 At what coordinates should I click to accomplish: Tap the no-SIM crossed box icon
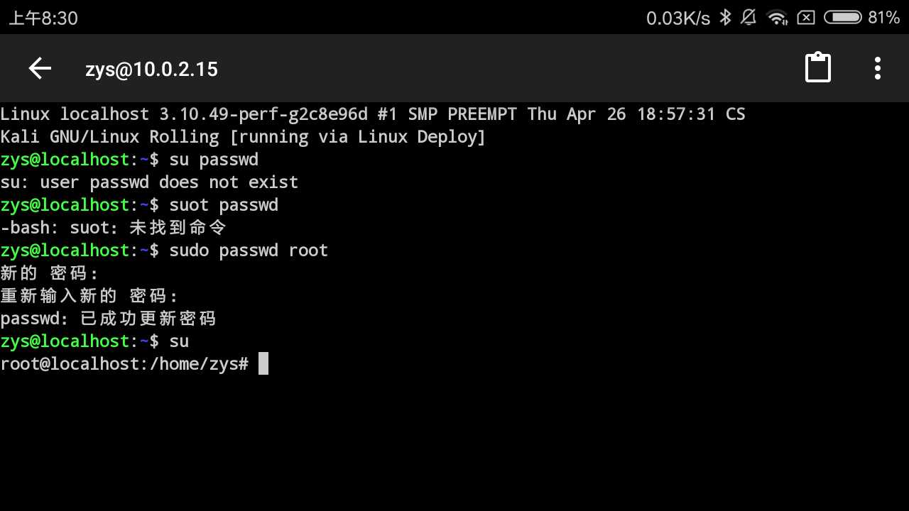click(806, 18)
